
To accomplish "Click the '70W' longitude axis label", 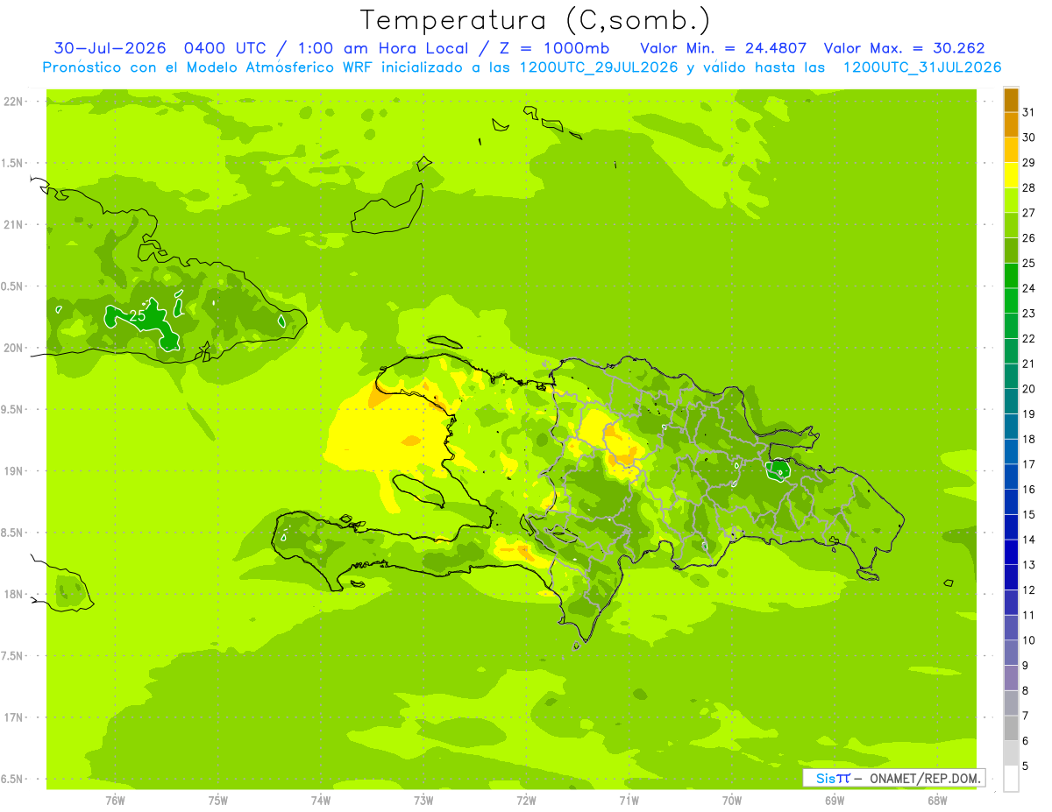I will point(732,801).
